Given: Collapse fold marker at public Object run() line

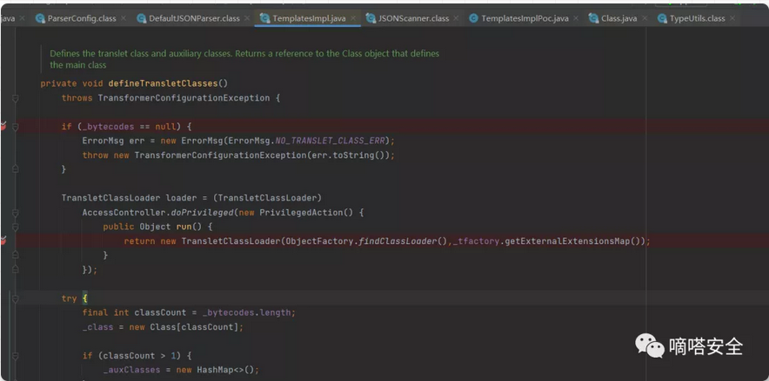Looking at the screenshot, I should click(x=15, y=227).
